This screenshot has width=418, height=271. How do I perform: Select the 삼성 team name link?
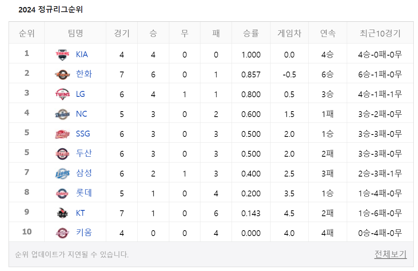click(84, 173)
